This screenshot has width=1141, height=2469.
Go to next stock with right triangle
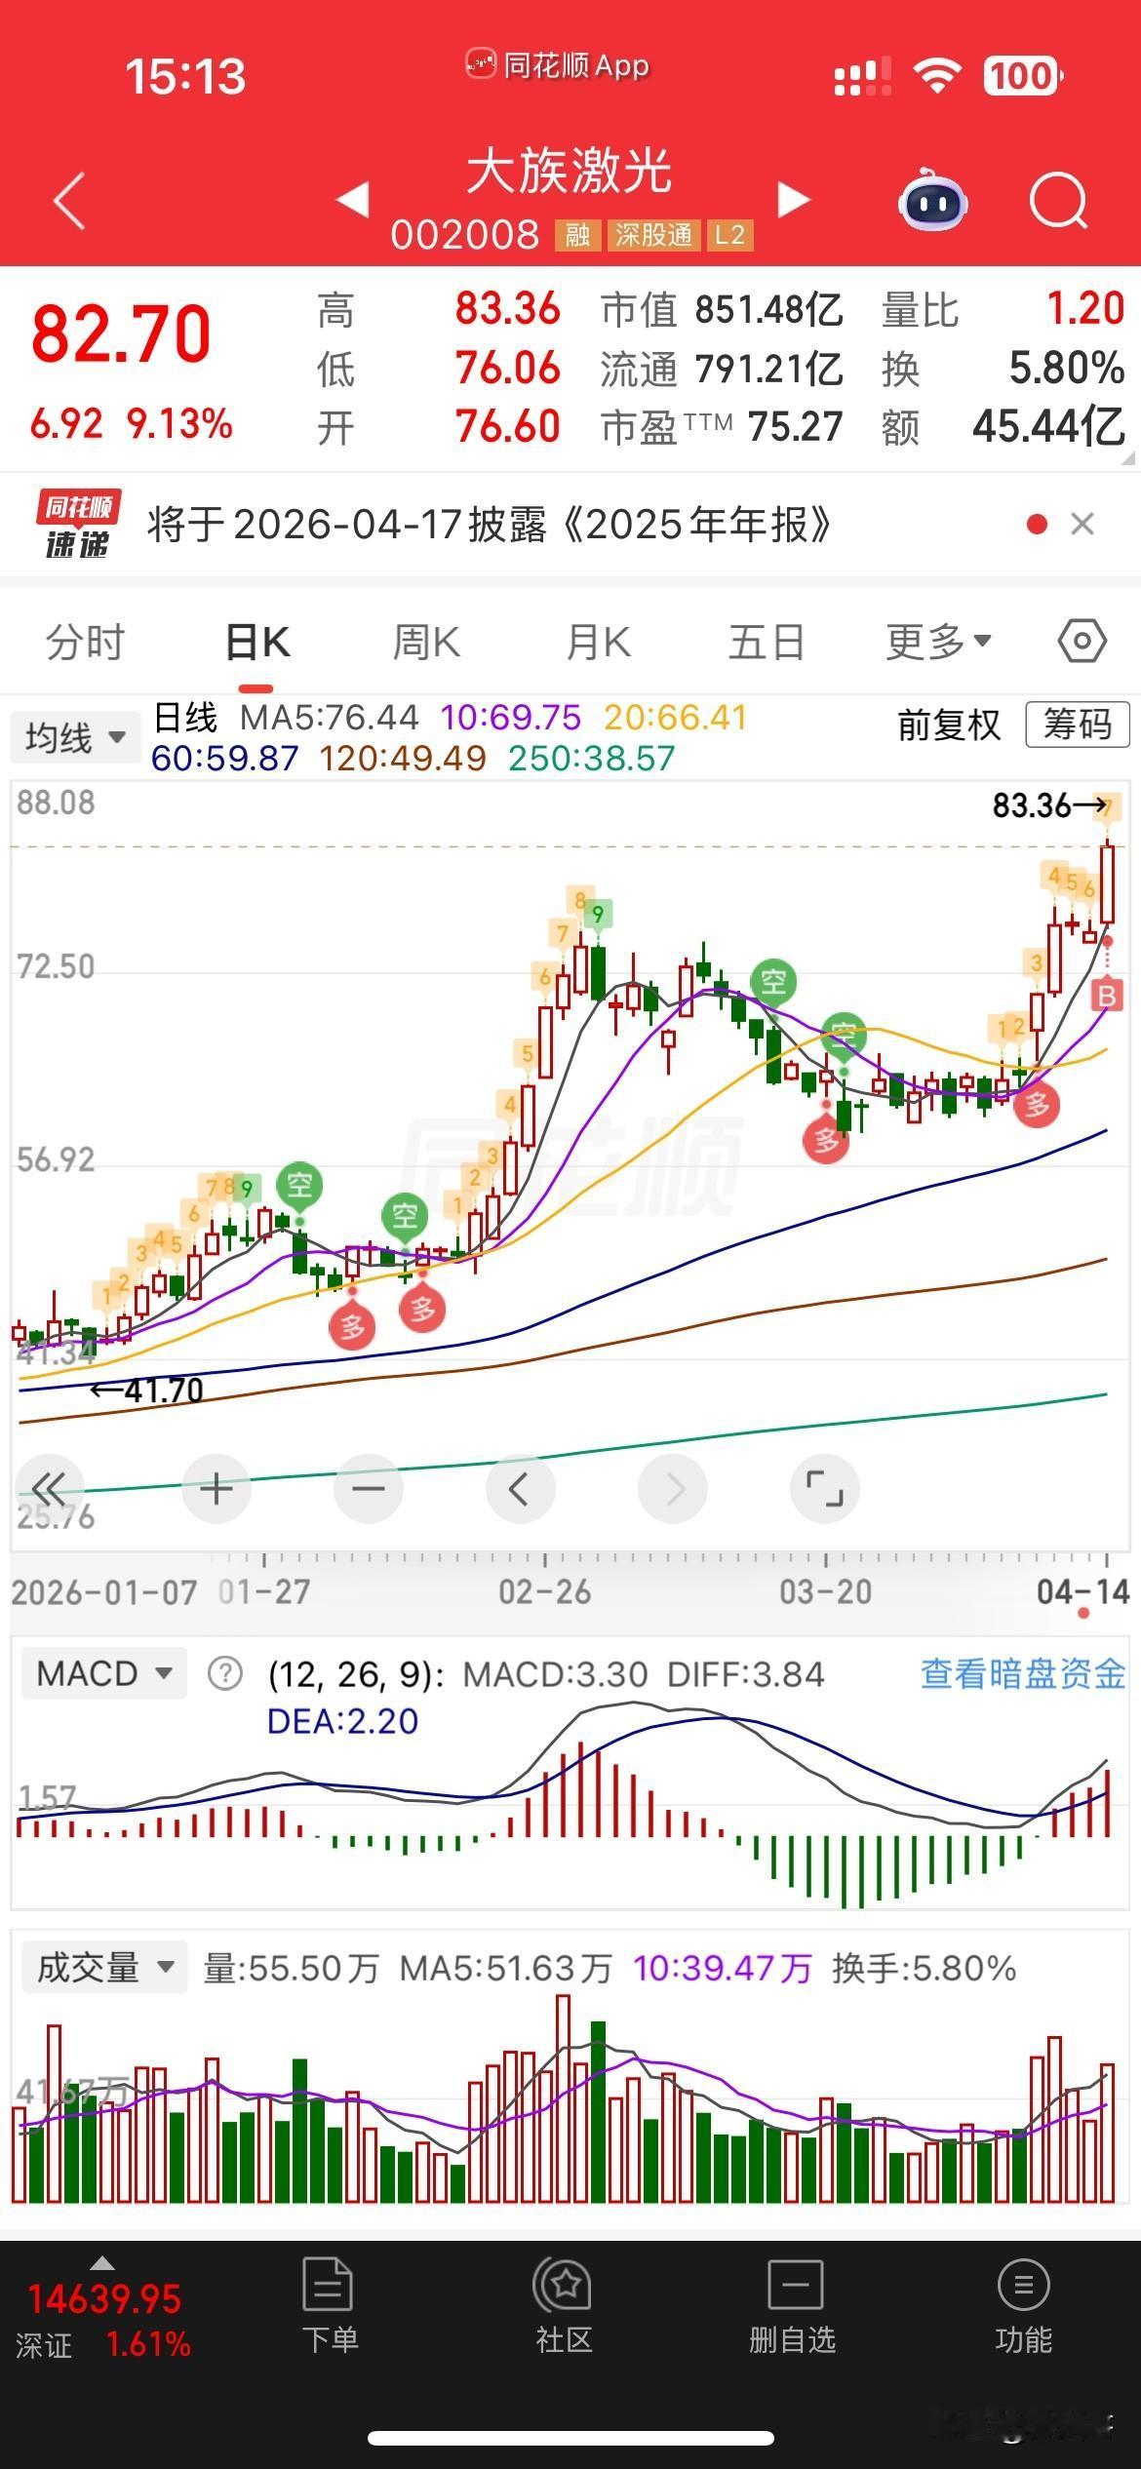[x=794, y=199]
